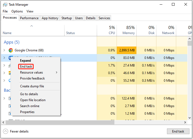Expand the app row using 27.4 MB memory
The width and height of the screenshot is (193, 139).
pyautogui.click(x=4, y=65)
